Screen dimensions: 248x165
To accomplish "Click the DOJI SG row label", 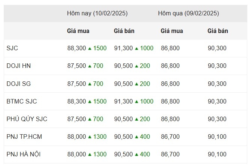I will coord(19,84).
